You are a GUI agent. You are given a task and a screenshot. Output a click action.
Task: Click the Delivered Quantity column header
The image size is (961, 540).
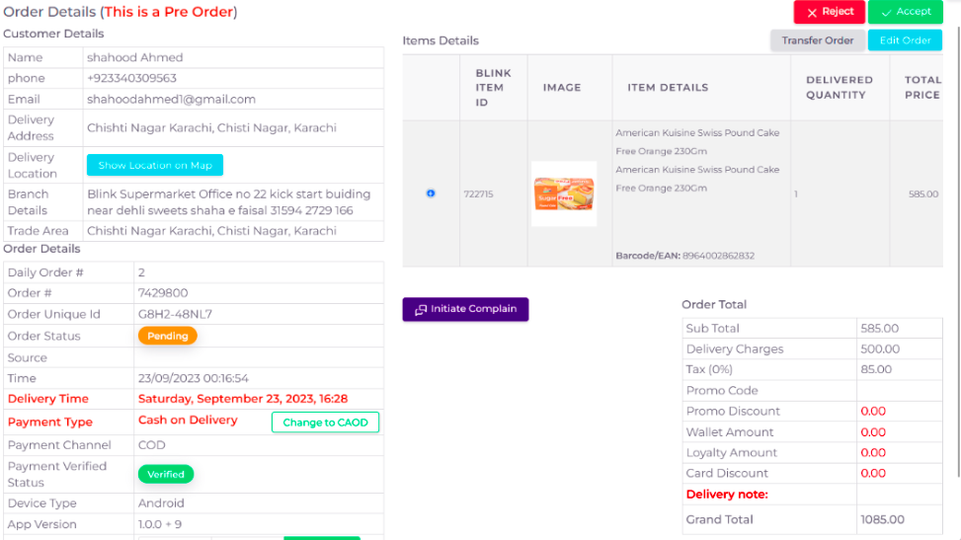[x=839, y=87]
